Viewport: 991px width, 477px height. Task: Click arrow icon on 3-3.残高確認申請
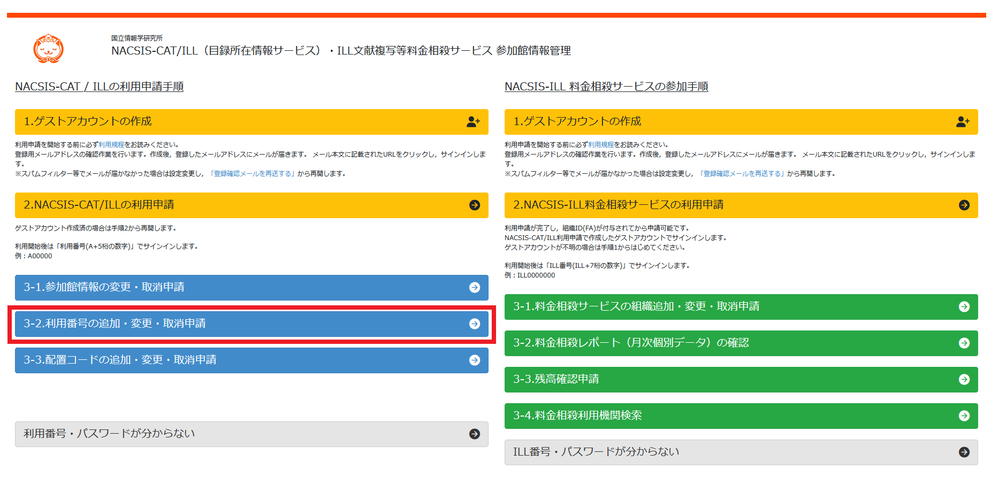point(964,380)
